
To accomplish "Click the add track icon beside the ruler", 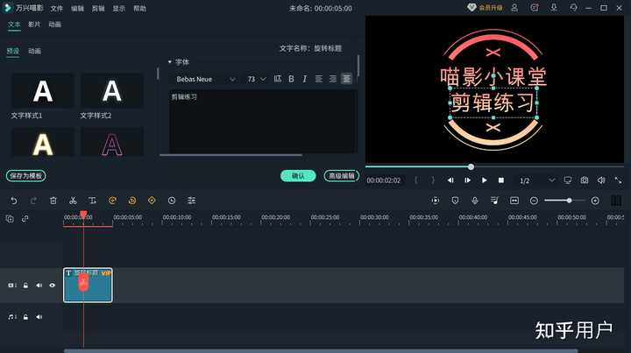I will [x=10, y=219].
